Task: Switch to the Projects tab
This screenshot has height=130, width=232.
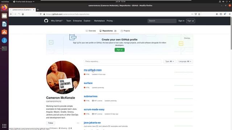Action: coord(125,31)
